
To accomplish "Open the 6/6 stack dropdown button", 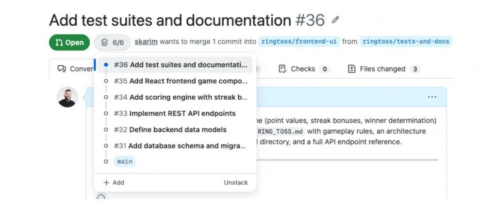I will tap(112, 42).
